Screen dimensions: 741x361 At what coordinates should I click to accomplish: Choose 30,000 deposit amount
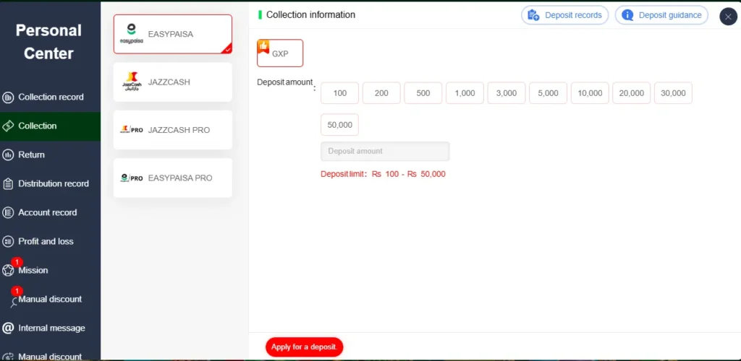673,93
